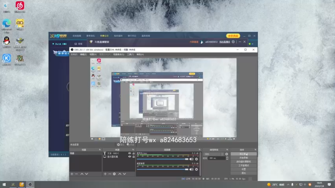Open 道具商城 tab in 09 platform

click(x=146, y=36)
